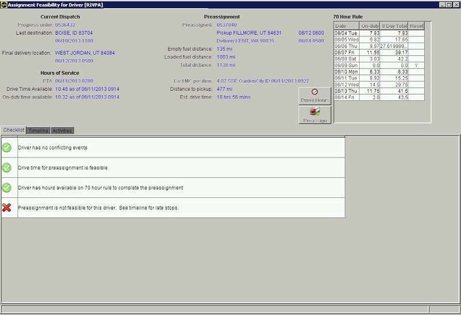
Task: Select progress order number 0536432
Action: pyautogui.click(x=65, y=25)
